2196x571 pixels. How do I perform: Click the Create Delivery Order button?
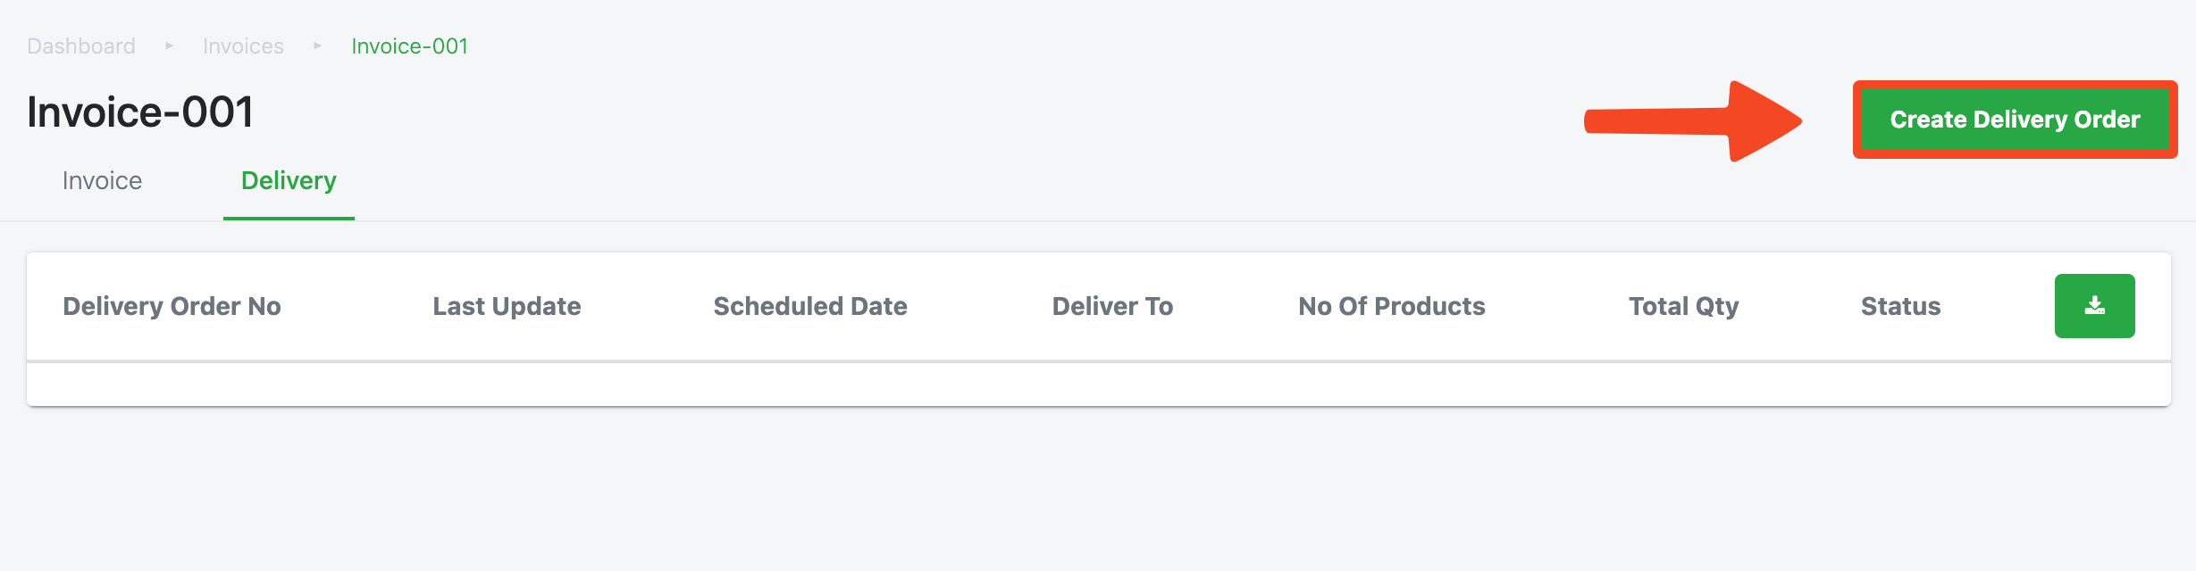click(x=2015, y=120)
